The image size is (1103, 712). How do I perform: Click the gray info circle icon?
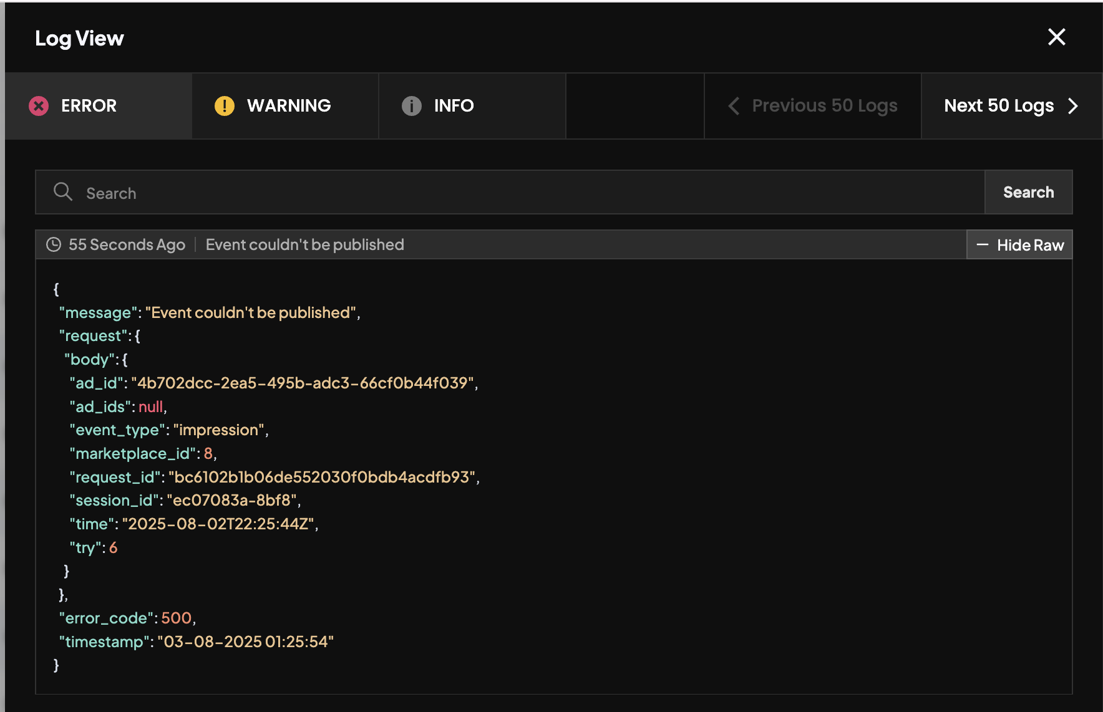(411, 106)
